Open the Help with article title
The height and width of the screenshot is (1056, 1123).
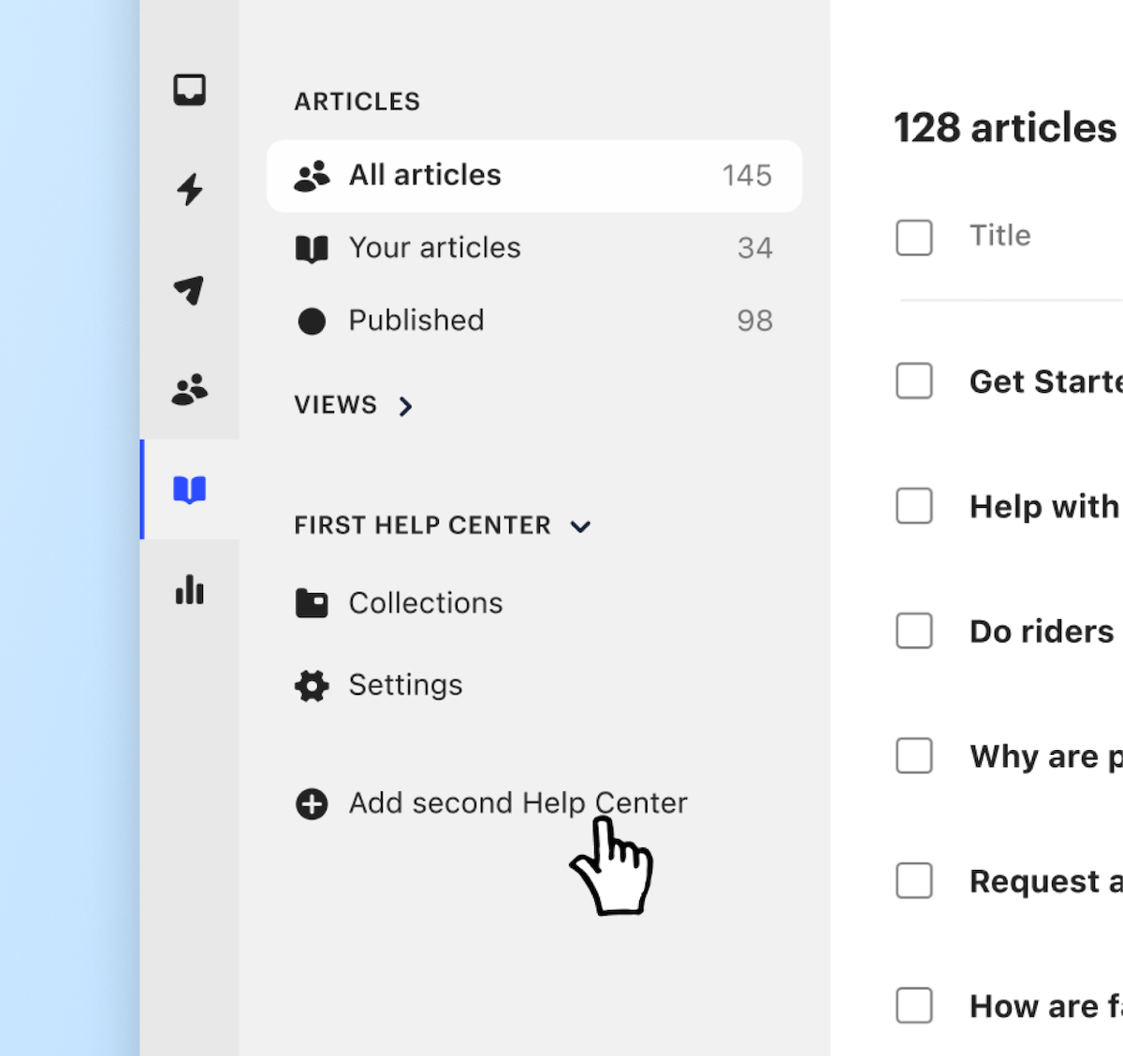(1043, 507)
